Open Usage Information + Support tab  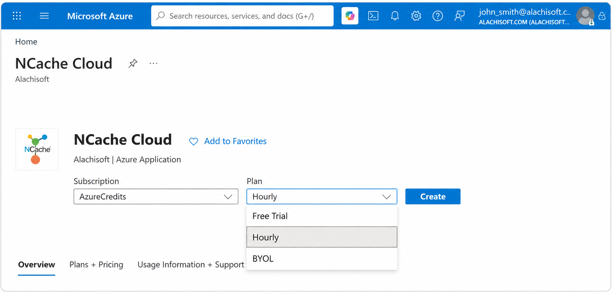[x=191, y=265]
